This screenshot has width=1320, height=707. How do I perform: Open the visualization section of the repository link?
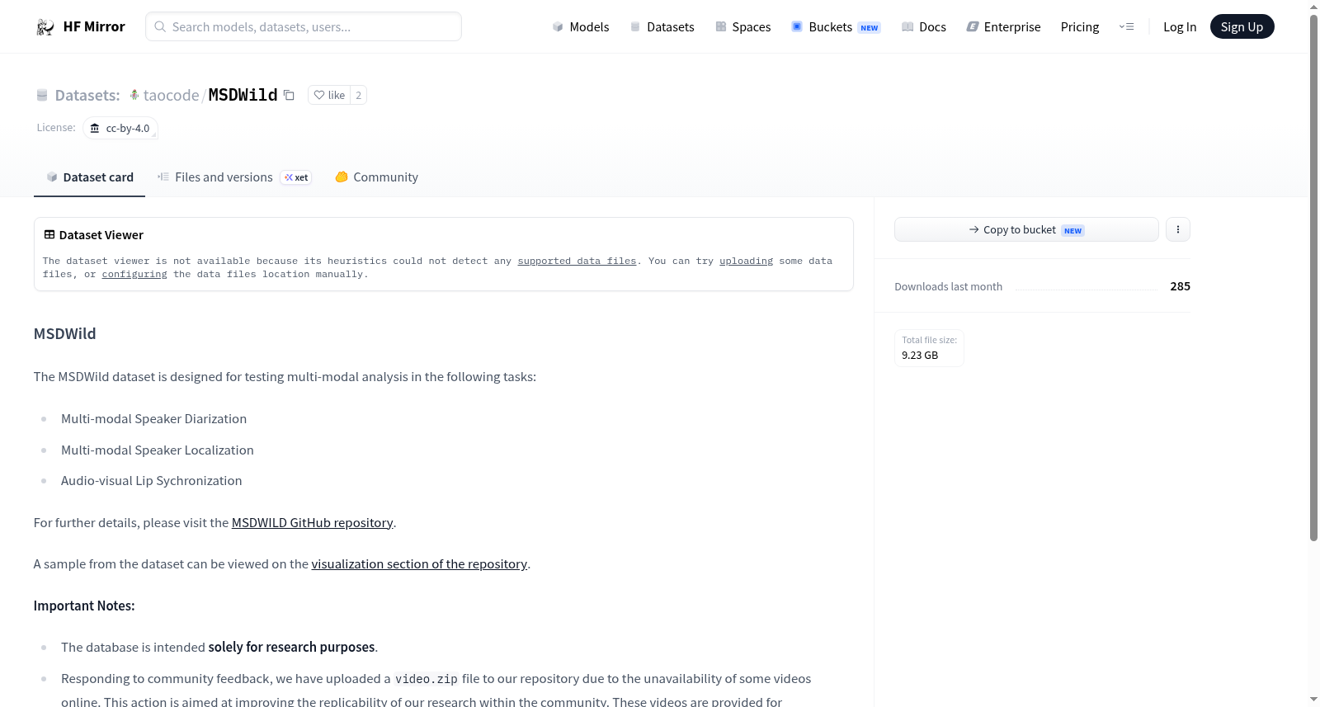419,563
